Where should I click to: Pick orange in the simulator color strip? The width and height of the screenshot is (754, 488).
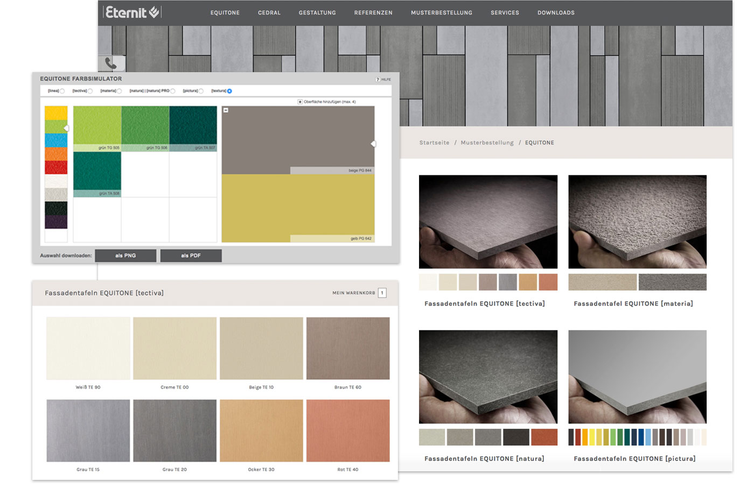(56, 154)
